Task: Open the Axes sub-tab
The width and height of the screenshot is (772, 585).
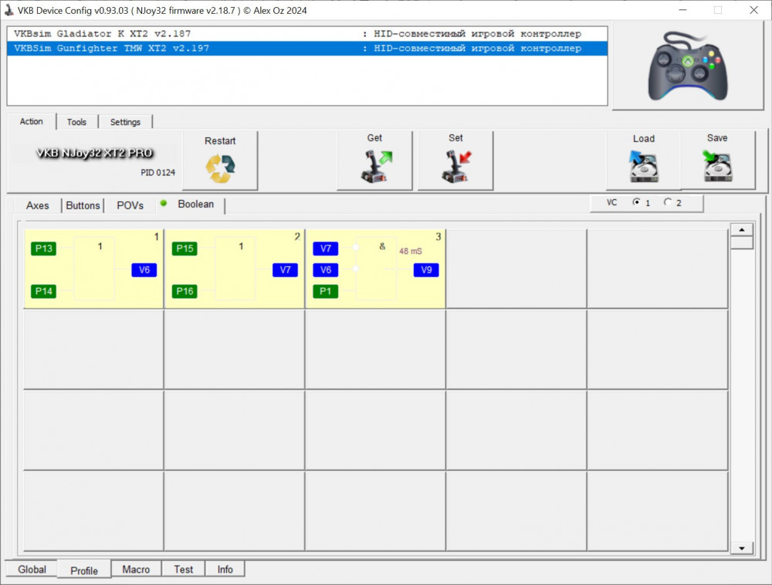Action: click(37, 205)
